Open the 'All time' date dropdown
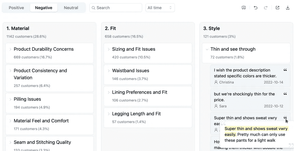Viewport: 294px width, 151px height. pos(160,8)
